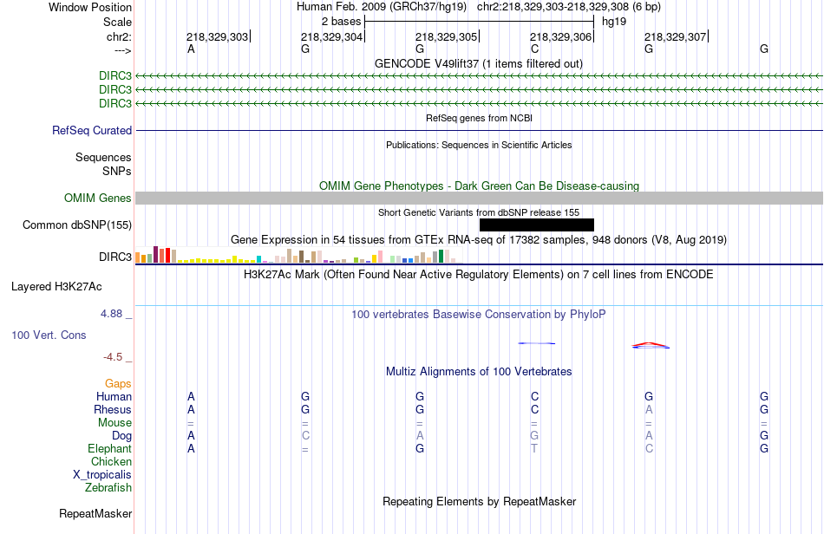Screen dimensions: 824x534
Task: Click base A in the chr2 sequence row
Action: 192,49
